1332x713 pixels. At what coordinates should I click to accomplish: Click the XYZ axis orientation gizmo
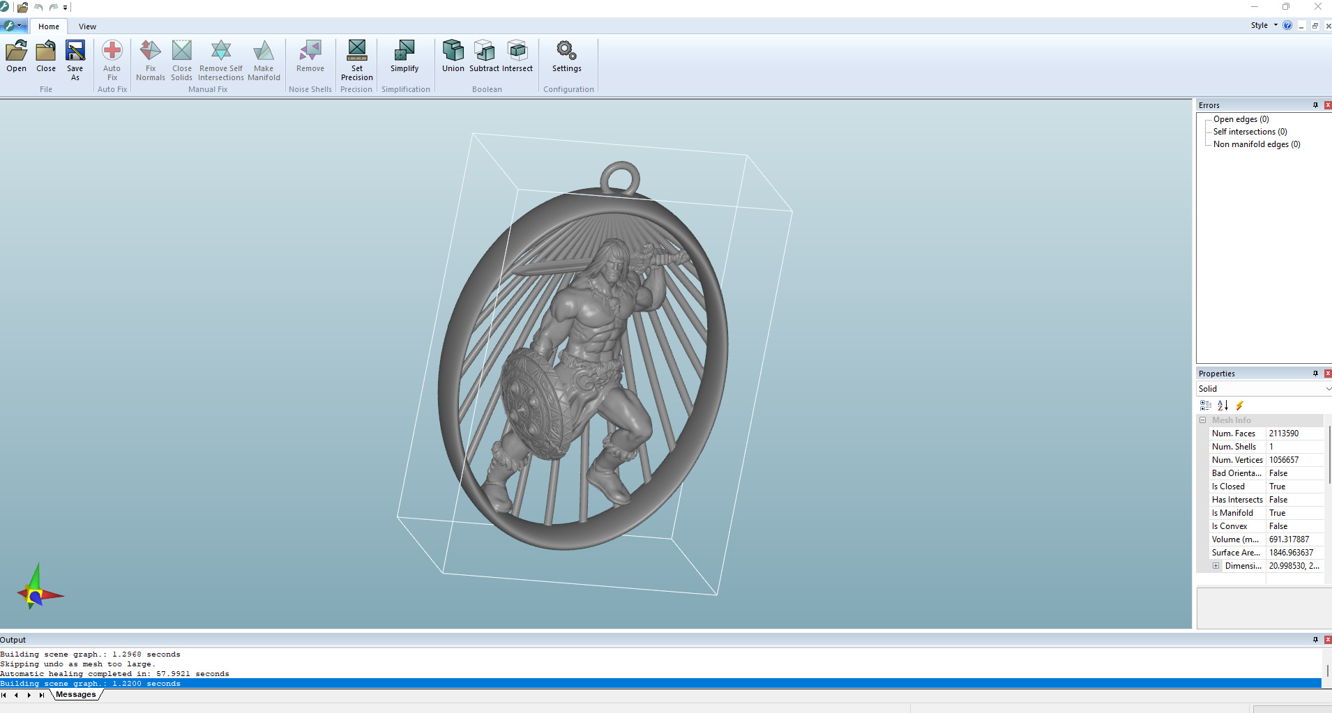39,588
